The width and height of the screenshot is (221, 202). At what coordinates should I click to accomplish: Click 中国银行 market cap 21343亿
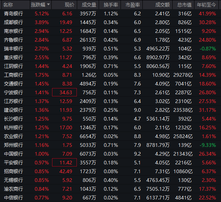(x=183, y=154)
